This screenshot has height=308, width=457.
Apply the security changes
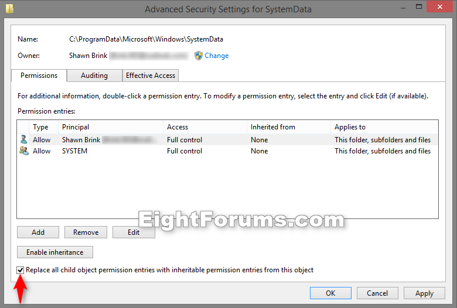(x=424, y=293)
